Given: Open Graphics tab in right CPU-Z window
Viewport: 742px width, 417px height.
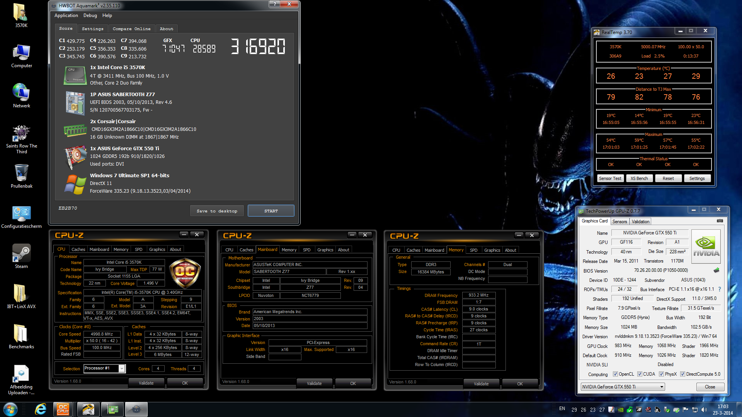Looking at the screenshot, I should pyautogui.click(x=492, y=250).
